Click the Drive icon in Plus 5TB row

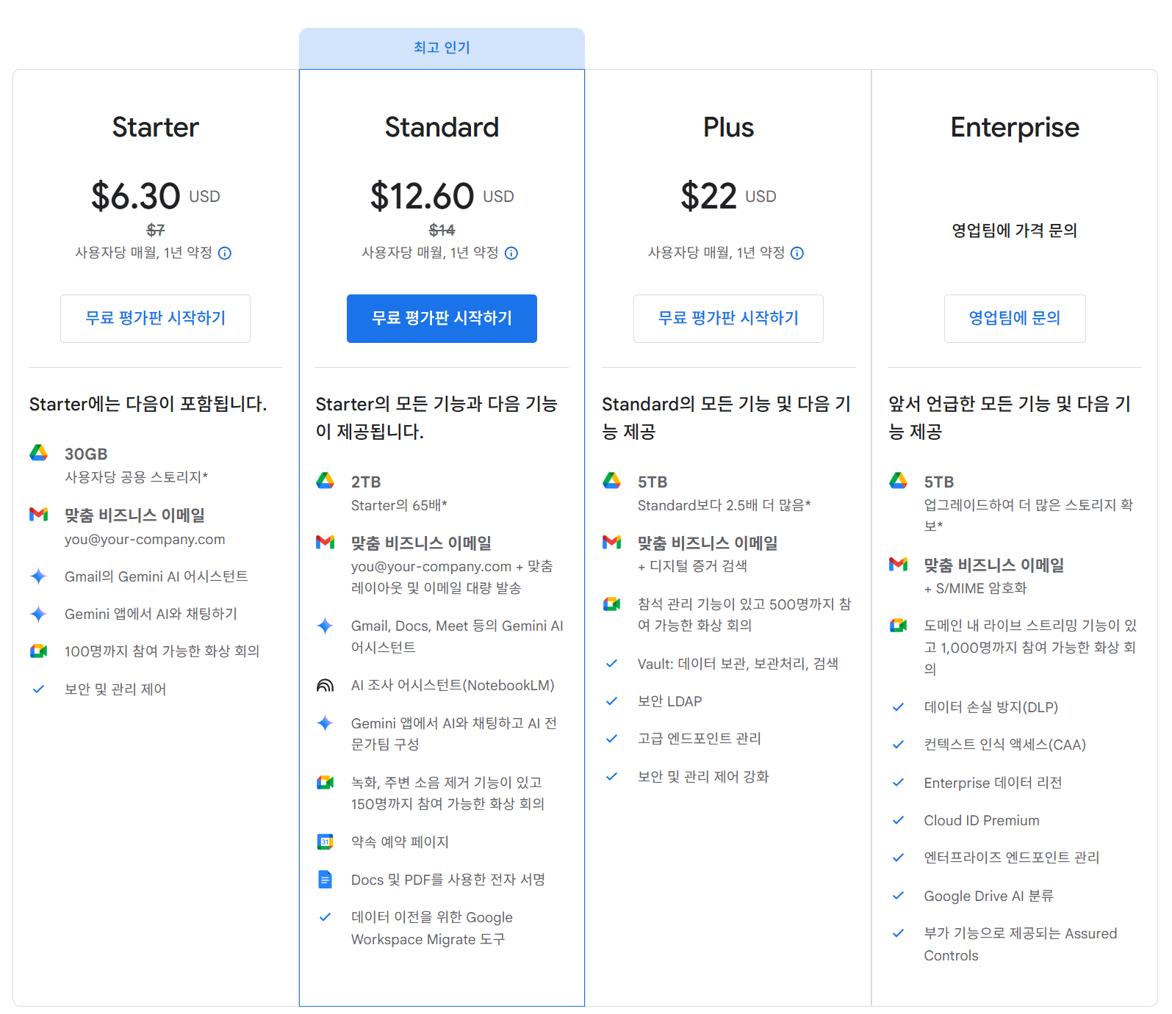(612, 481)
